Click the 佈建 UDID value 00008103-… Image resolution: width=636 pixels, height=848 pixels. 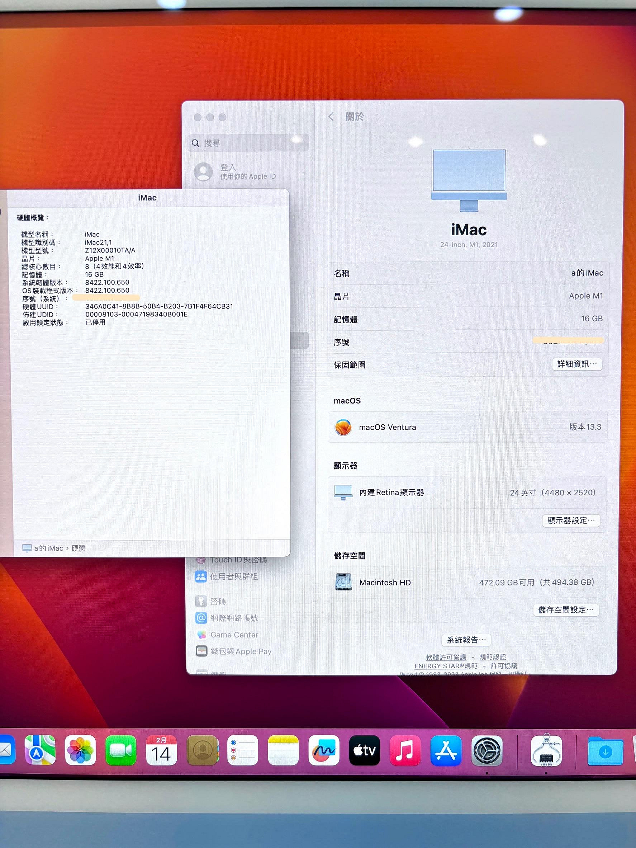136,314
